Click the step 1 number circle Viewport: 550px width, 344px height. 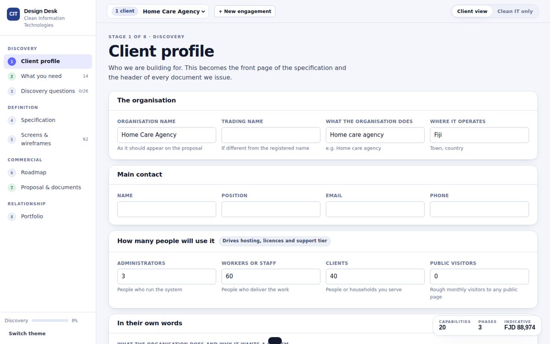click(x=12, y=61)
